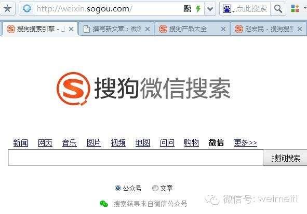Open the 新闻 link
Screen dimensions: 307x214
coord(21,142)
